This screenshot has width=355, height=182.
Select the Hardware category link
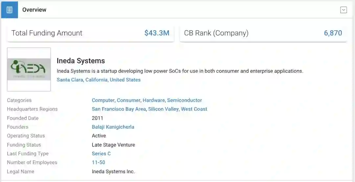[154, 100]
